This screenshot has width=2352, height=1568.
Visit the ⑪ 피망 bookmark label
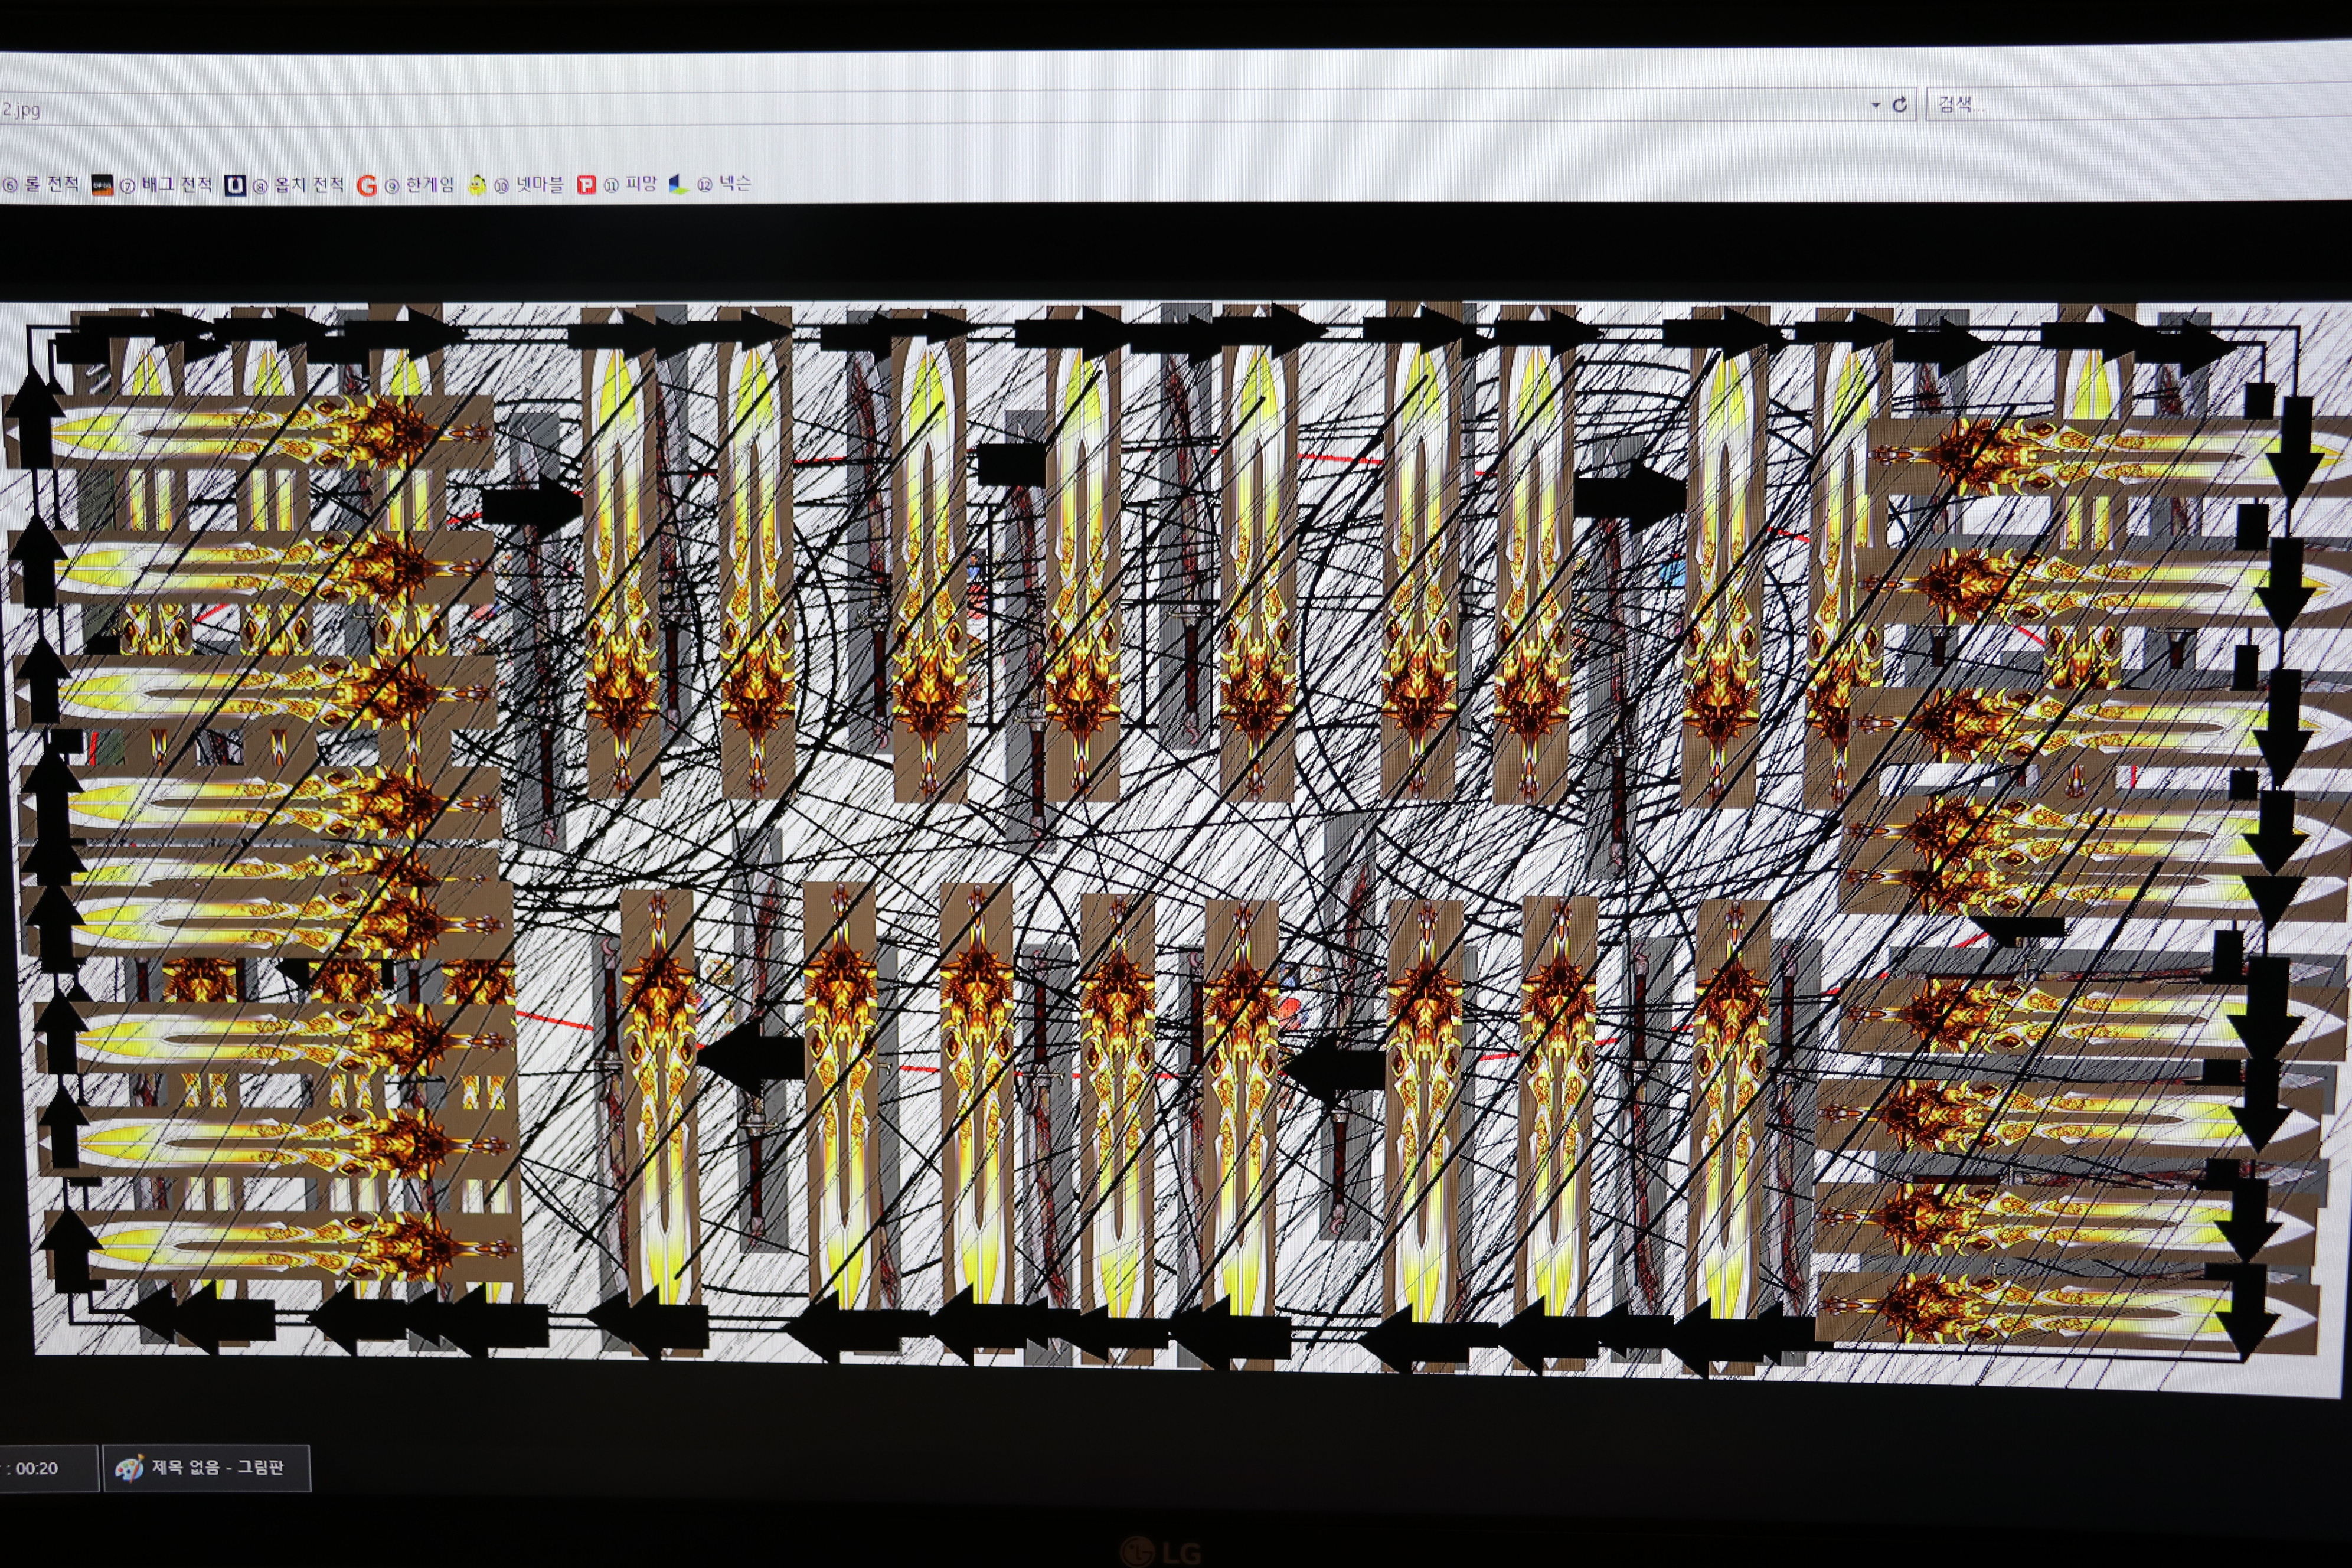pyautogui.click(x=631, y=184)
